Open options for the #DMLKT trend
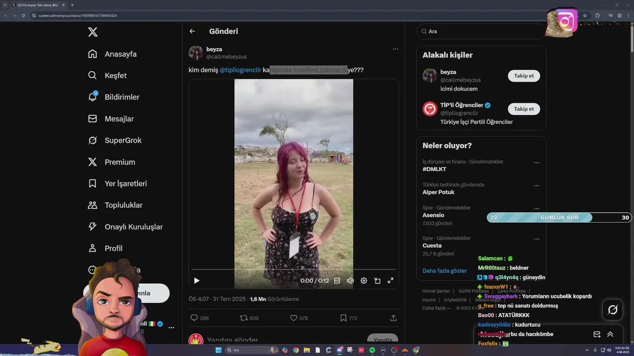The height and width of the screenshot is (356, 634). tap(536, 163)
